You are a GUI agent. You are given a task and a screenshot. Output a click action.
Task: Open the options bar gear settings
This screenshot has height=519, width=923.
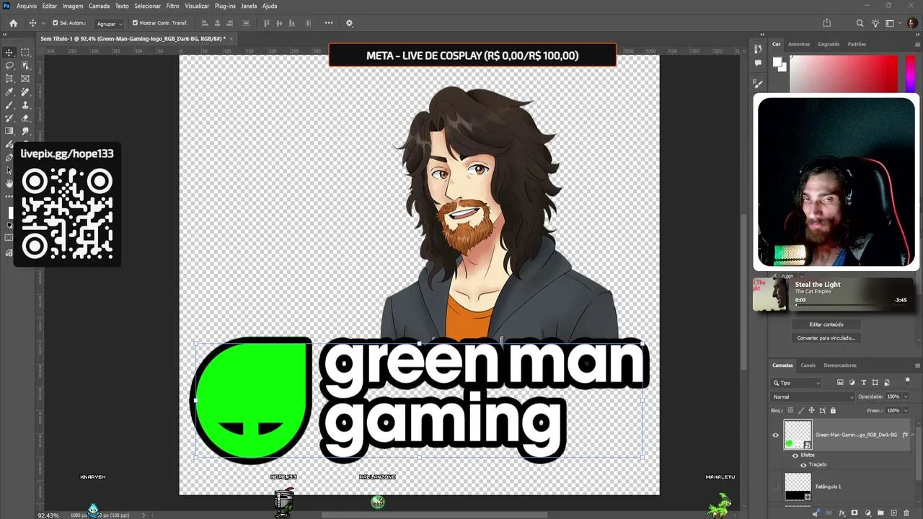click(x=350, y=23)
